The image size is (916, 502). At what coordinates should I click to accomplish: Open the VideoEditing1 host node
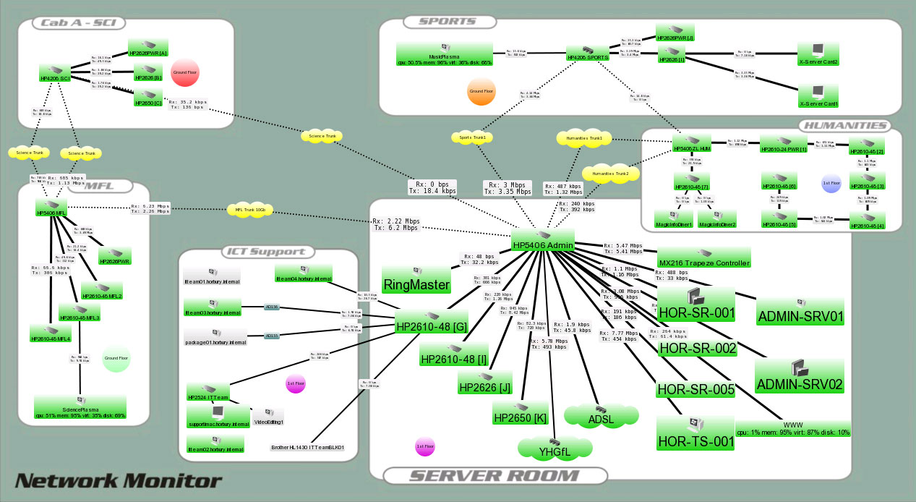click(x=267, y=417)
